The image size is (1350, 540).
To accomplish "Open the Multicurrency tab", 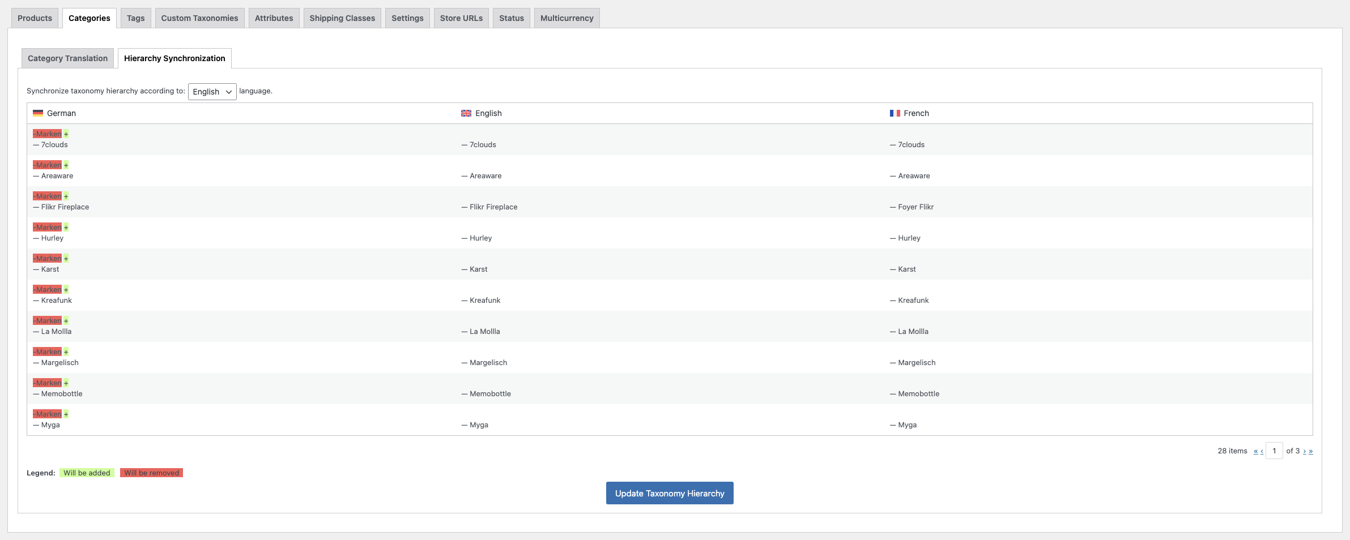I will click(567, 18).
